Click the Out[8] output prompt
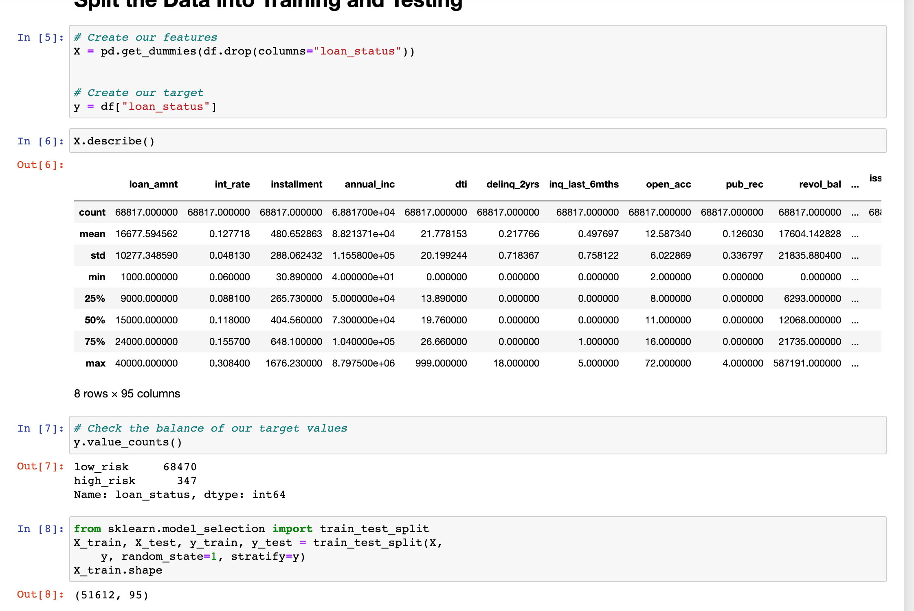Viewport: 914px width, 611px height. click(41, 594)
